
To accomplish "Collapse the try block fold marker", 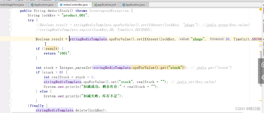I will click(x=10, y=20).
